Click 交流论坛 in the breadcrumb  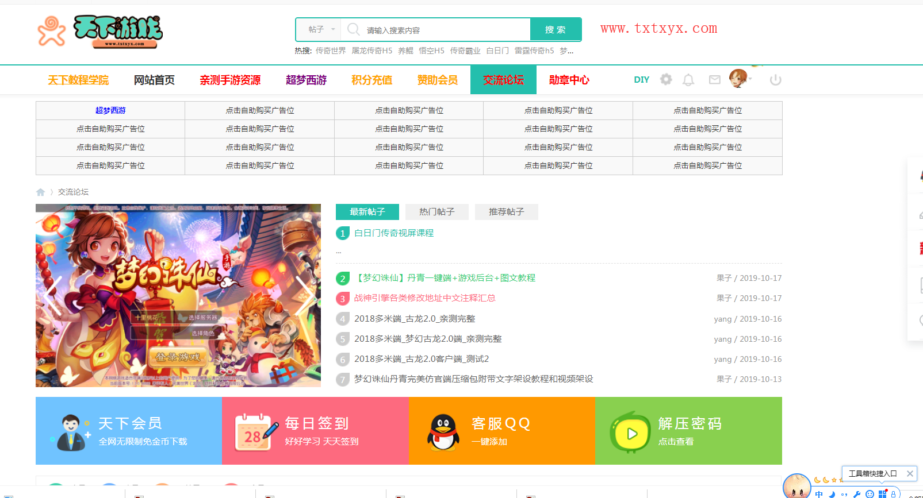[73, 192]
